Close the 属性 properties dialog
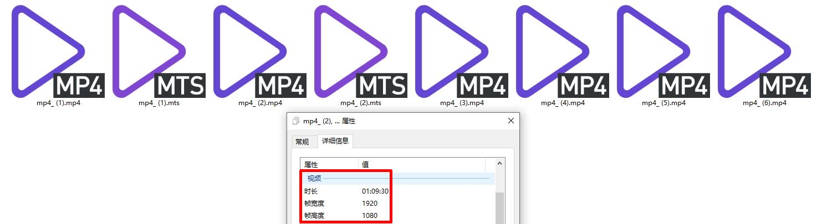Viewport: 822px width, 224px height. click(x=510, y=121)
